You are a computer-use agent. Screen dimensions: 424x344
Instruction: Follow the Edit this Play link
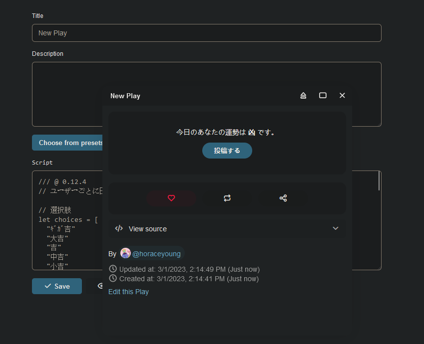pyautogui.click(x=128, y=292)
